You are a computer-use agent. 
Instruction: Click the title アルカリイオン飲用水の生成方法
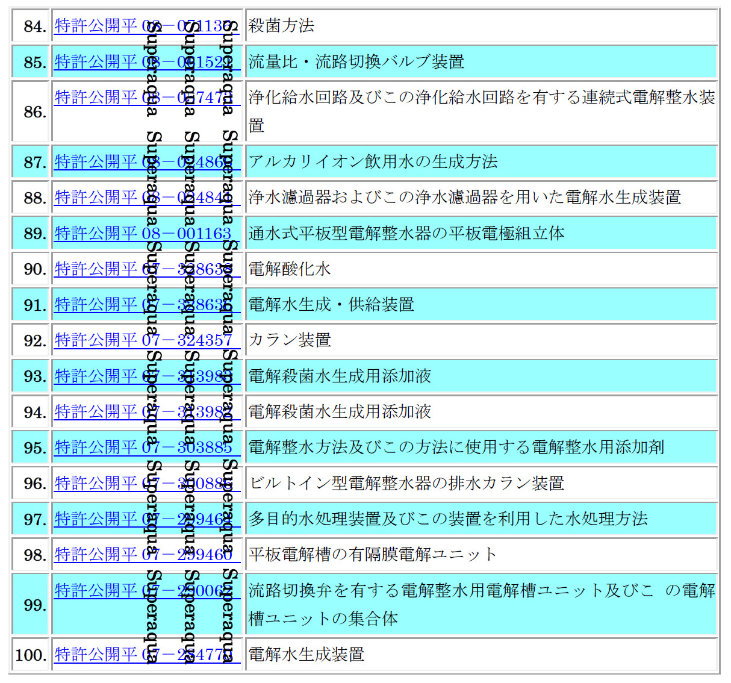pyautogui.click(x=373, y=161)
